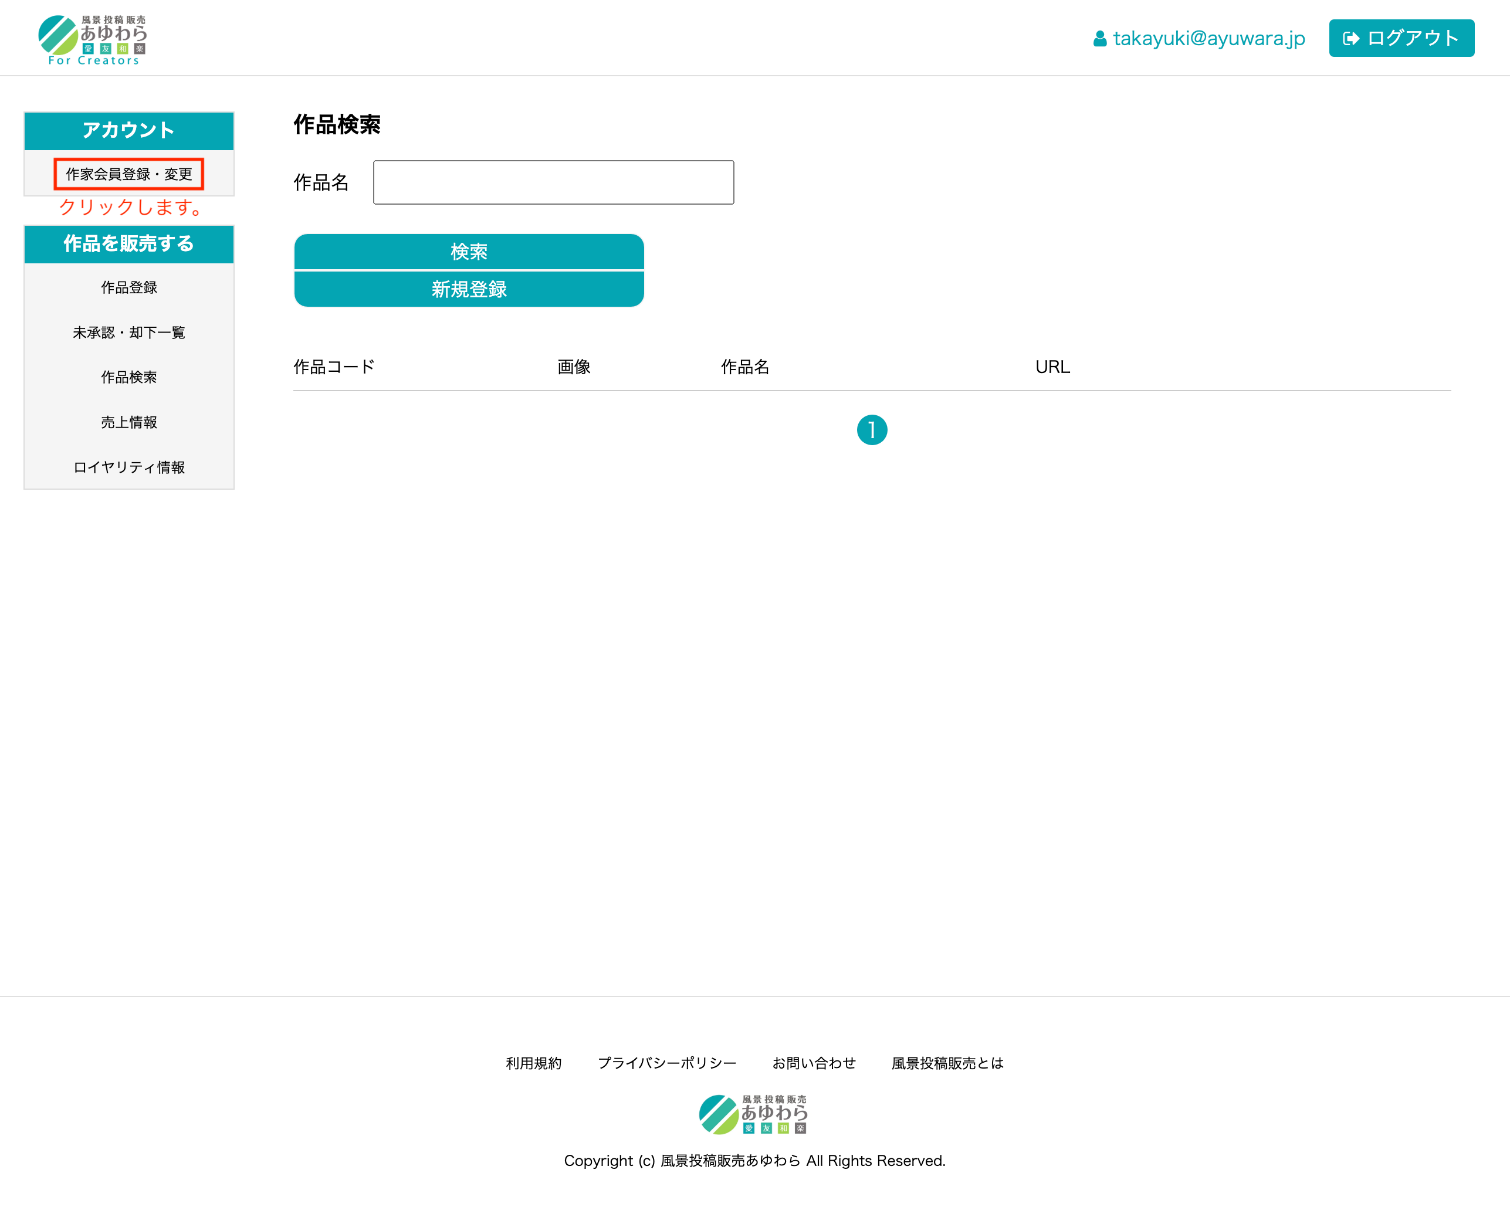Click the アカウント sidebar section header
The height and width of the screenshot is (1207, 1510).
[x=129, y=130]
